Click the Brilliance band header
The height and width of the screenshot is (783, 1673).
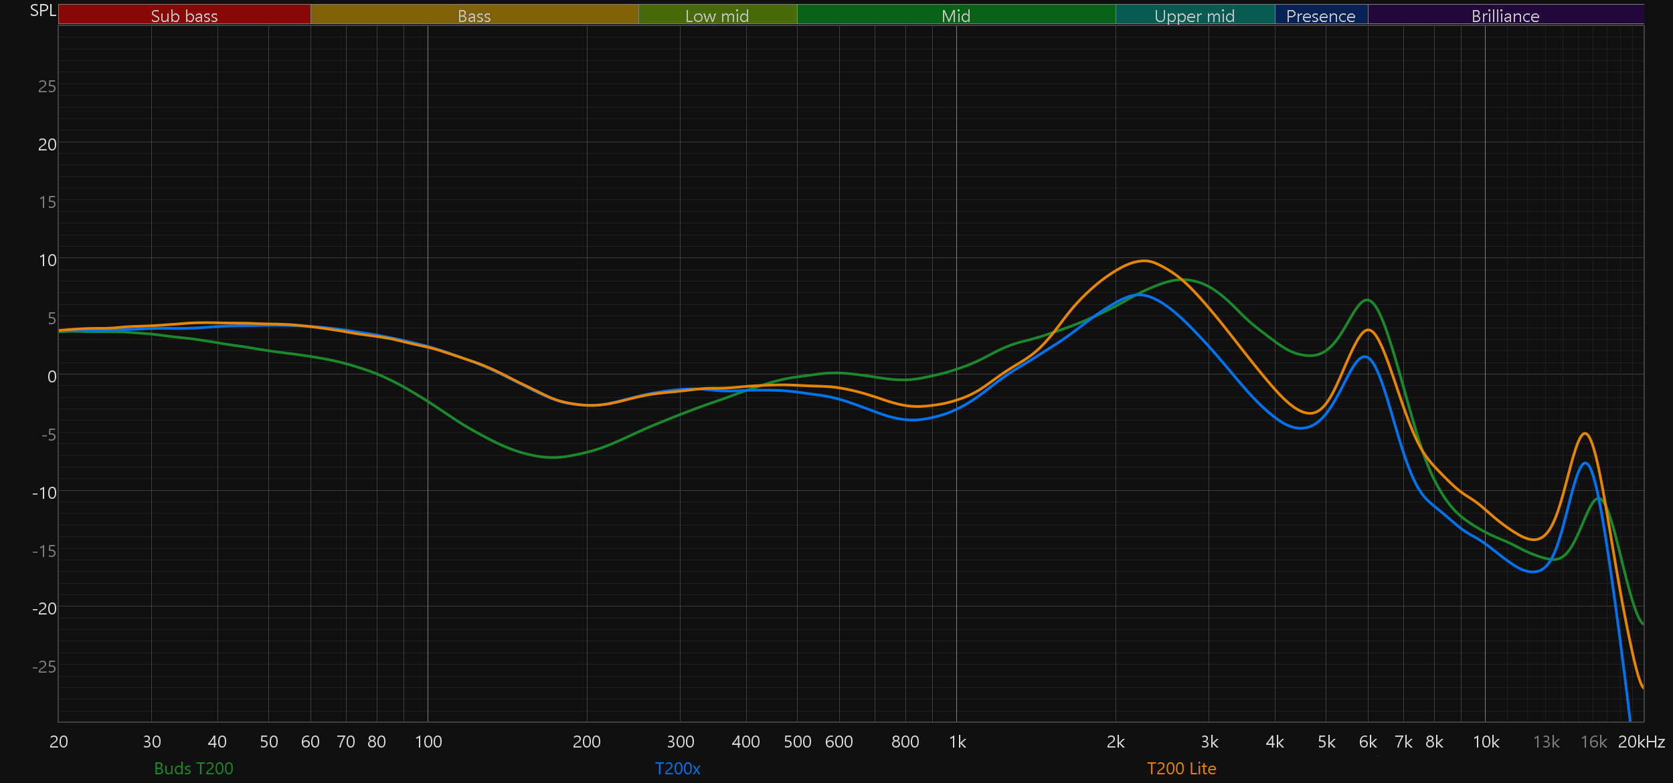click(1505, 15)
